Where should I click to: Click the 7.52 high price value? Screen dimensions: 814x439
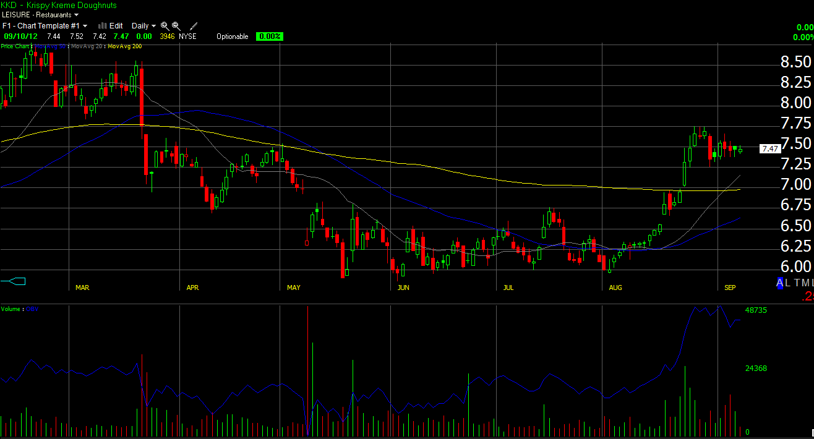click(77, 36)
